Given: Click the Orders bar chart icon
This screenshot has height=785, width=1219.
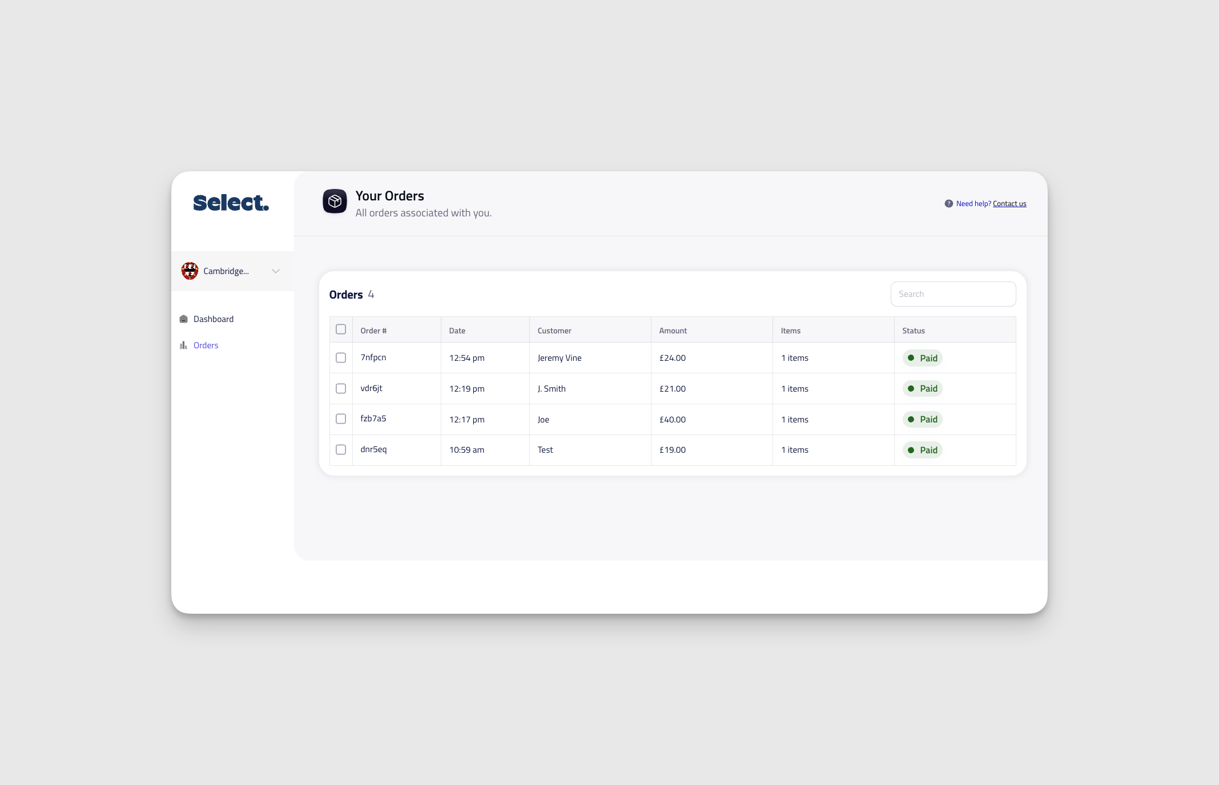Looking at the screenshot, I should click(x=183, y=345).
